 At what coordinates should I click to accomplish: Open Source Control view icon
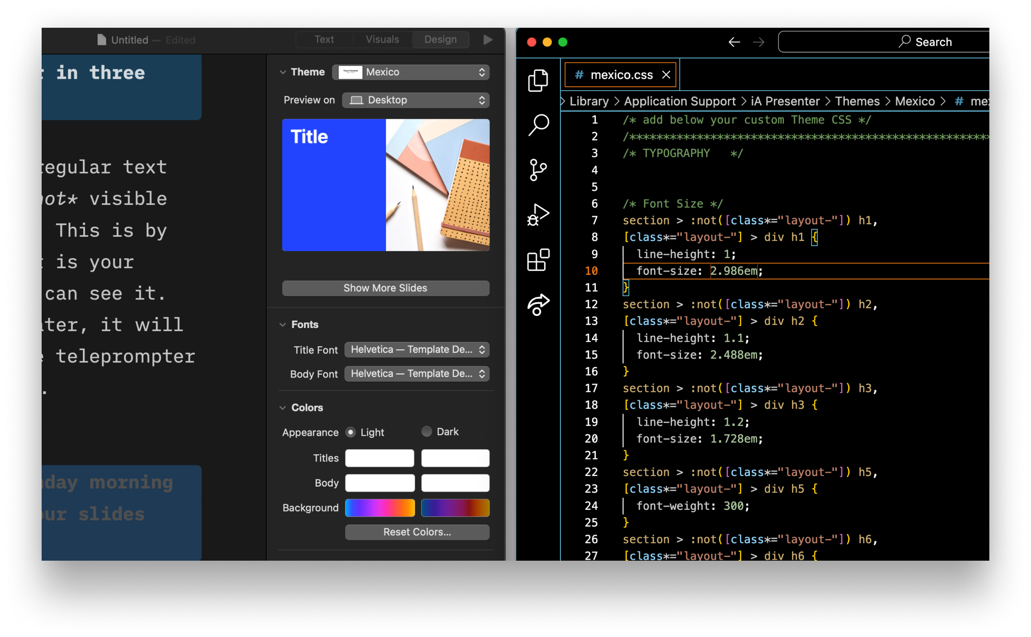coord(538,170)
